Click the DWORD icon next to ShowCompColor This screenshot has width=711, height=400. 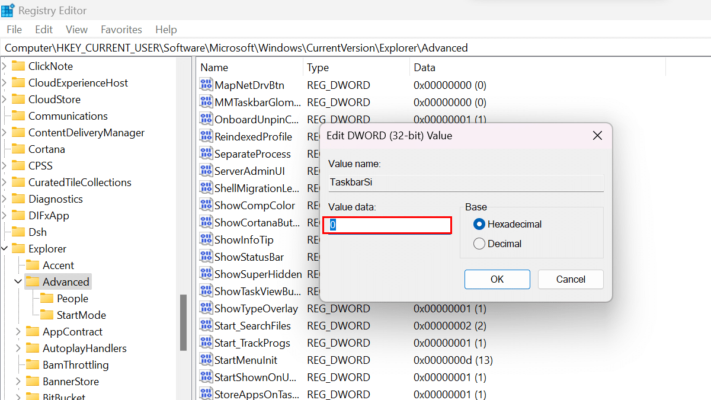(206, 206)
